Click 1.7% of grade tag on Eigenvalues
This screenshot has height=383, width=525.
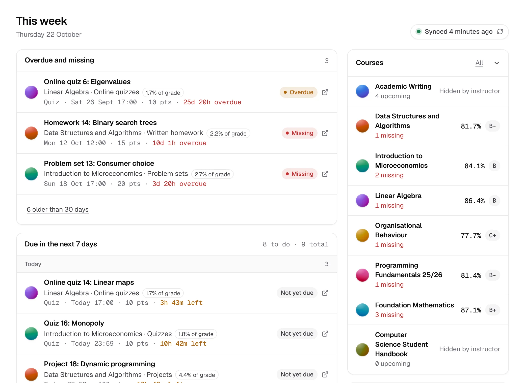coord(163,93)
